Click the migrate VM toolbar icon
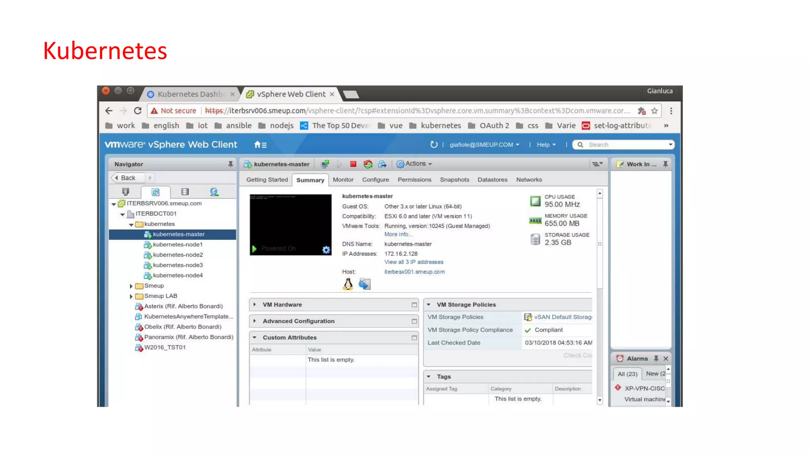The width and height of the screenshot is (810, 455). tap(382, 164)
